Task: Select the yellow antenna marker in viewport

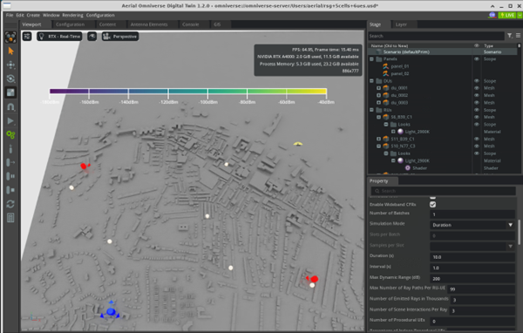Action: click(298, 144)
